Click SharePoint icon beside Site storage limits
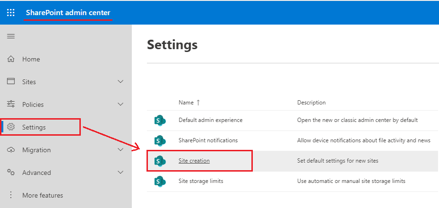 click(160, 181)
